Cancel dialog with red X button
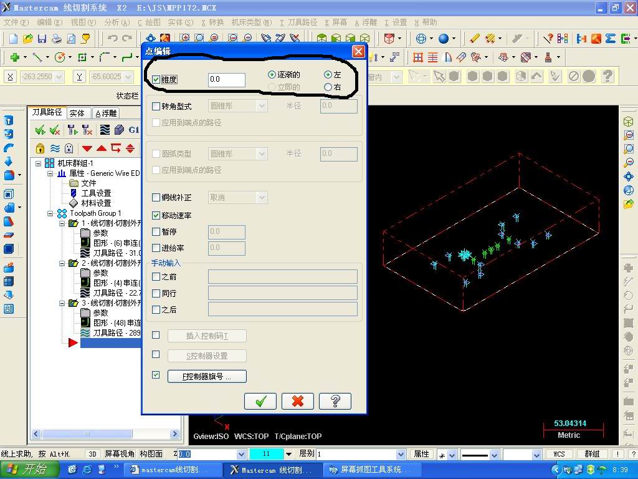The height and width of the screenshot is (479, 638). point(298,401)
